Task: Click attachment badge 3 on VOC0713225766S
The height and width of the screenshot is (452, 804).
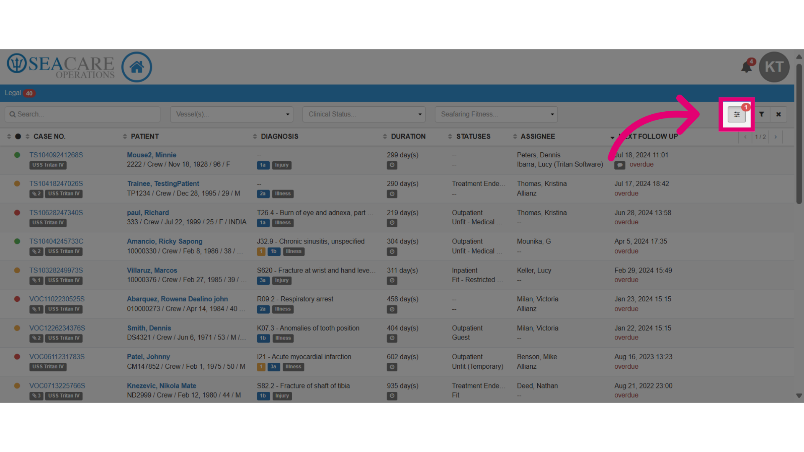Action: click(36, 396)
